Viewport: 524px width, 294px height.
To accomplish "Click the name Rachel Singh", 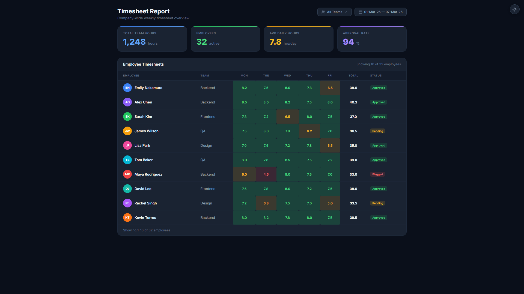I will [145, 203].
